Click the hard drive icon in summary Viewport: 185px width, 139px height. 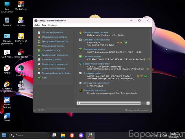(x=80, y=73)
